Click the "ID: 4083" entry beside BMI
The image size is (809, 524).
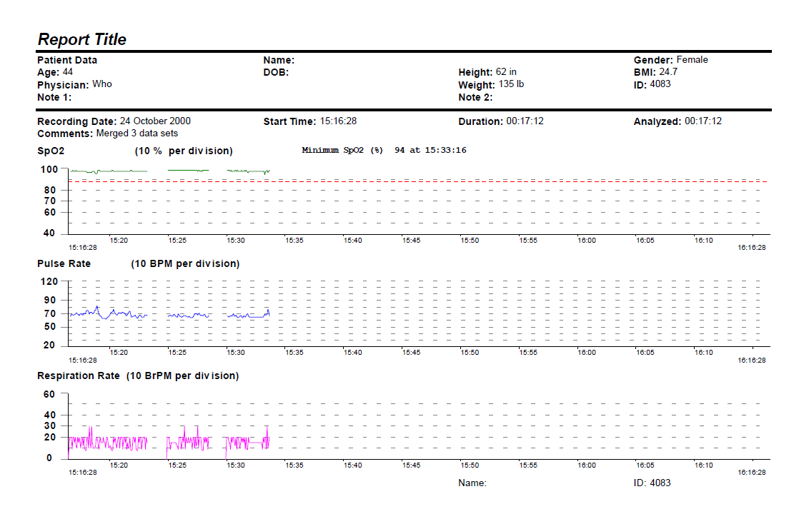coord(652,84)
